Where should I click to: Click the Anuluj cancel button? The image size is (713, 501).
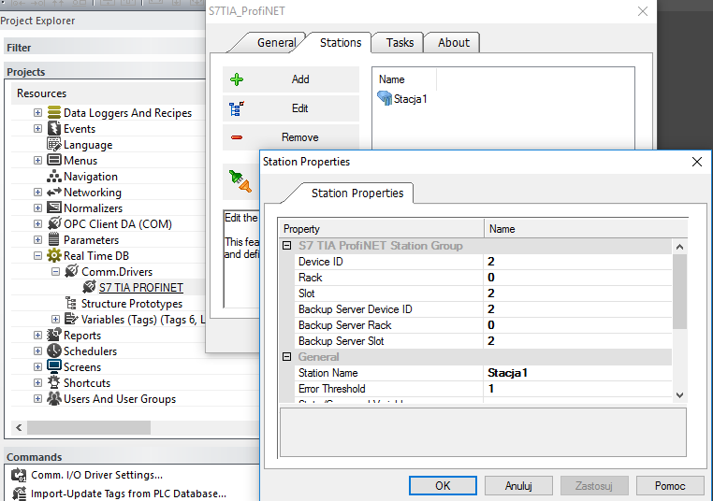tap(518, 485)
